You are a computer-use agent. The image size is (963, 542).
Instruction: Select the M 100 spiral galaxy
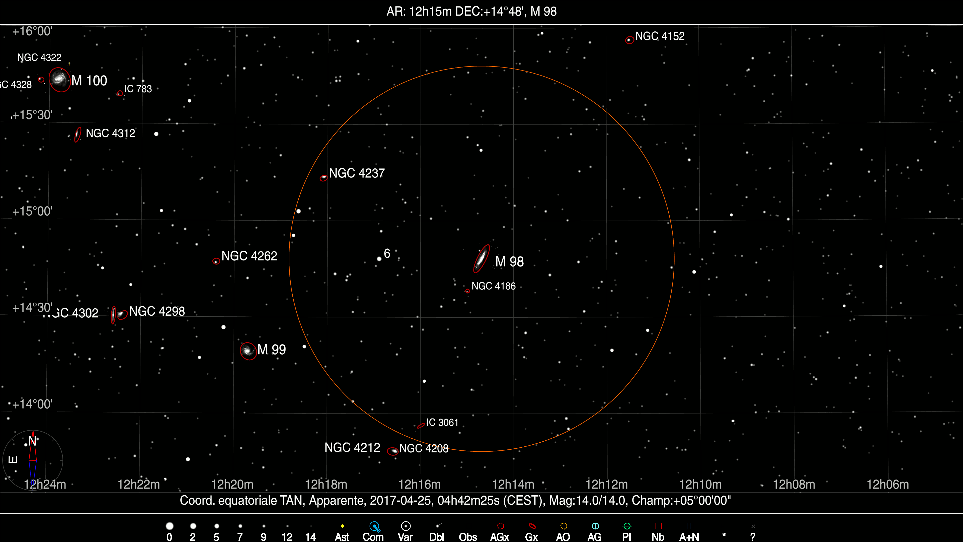point(59,79)
